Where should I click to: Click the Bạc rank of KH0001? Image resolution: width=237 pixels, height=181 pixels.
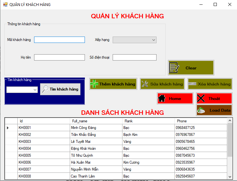pyautogui.click(x=148, y=128)
